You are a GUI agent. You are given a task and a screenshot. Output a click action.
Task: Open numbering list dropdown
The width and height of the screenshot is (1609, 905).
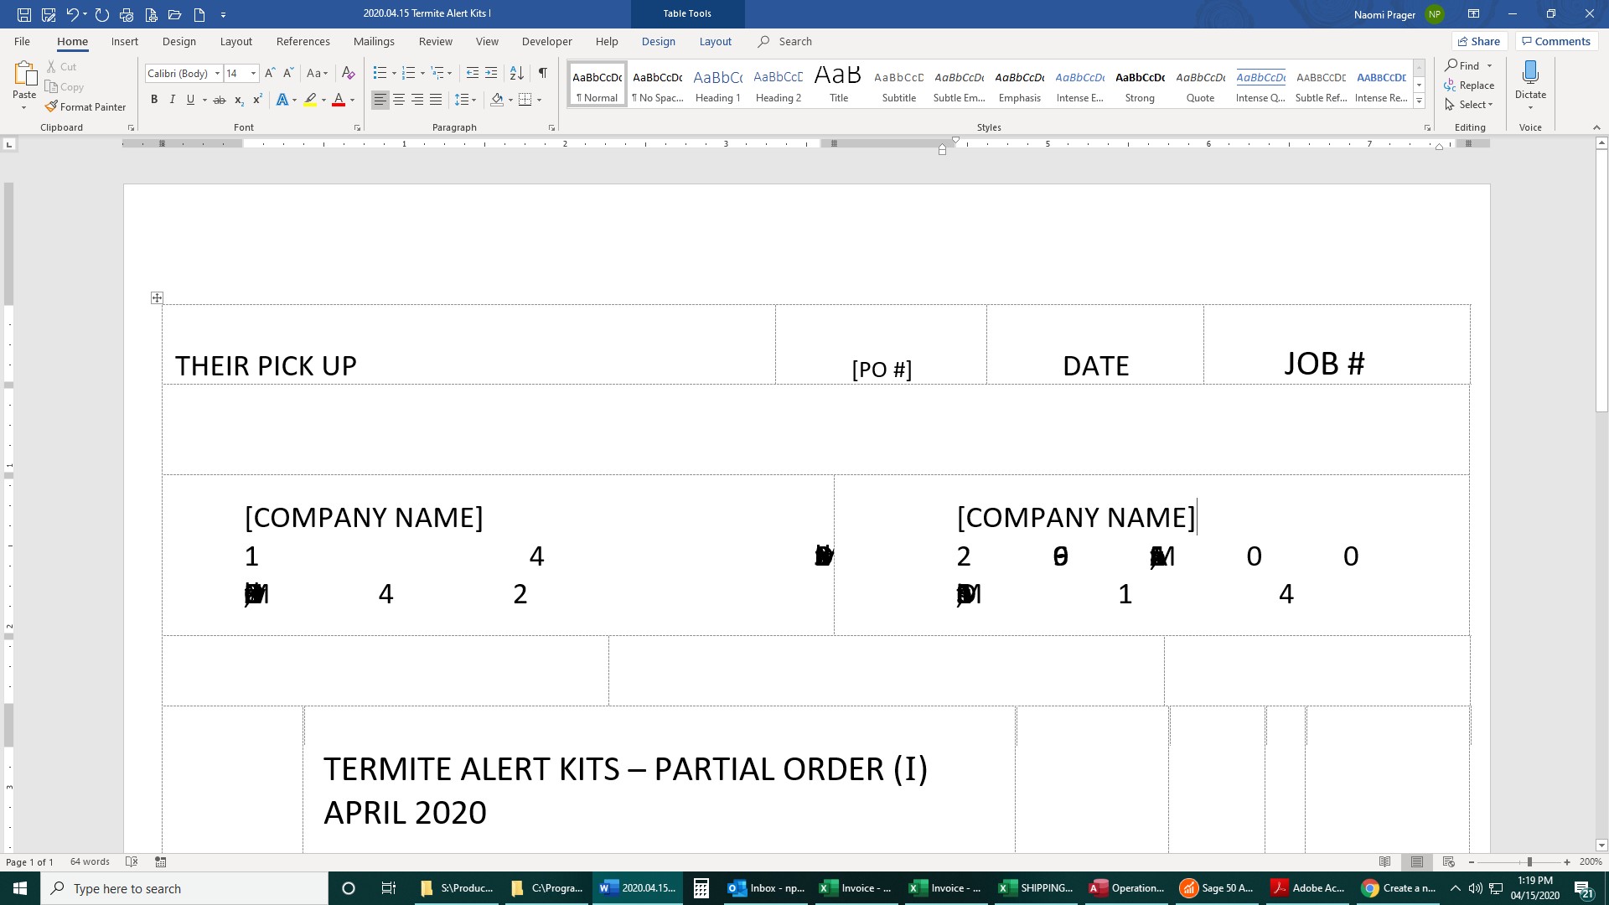[422, 74]
